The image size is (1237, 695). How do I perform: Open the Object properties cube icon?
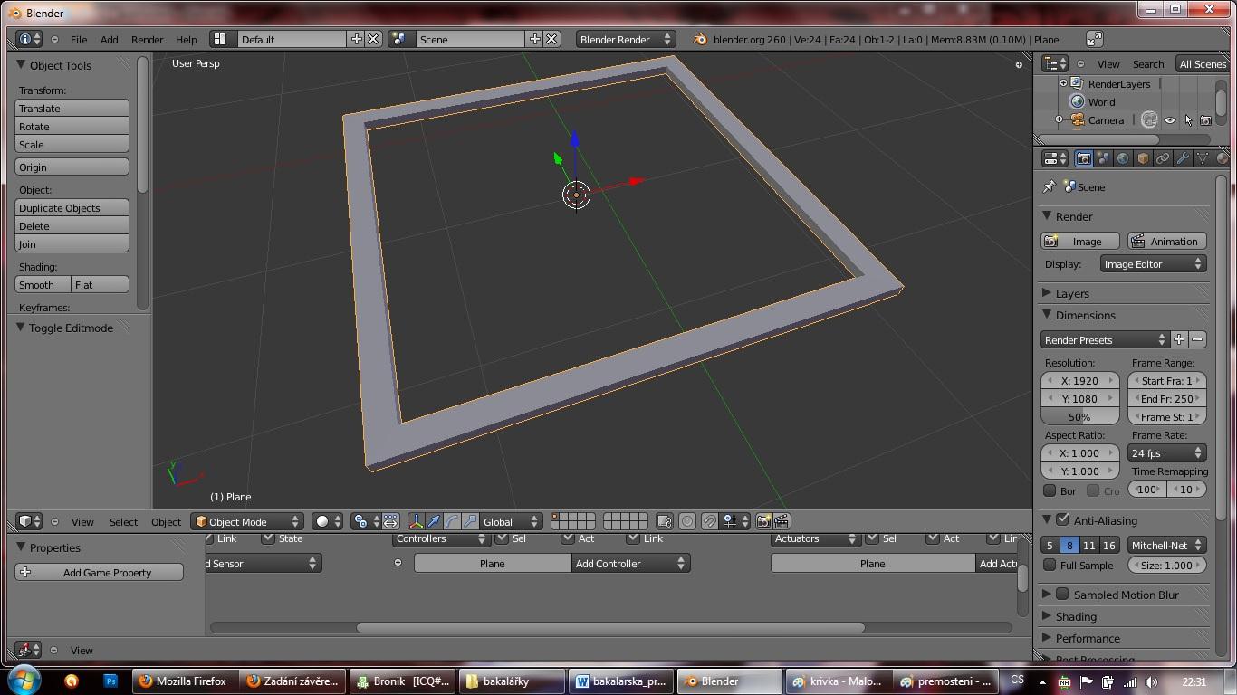click(x=1143, y=158)
